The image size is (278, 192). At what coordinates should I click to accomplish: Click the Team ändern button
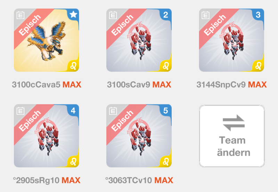[232, 136]
